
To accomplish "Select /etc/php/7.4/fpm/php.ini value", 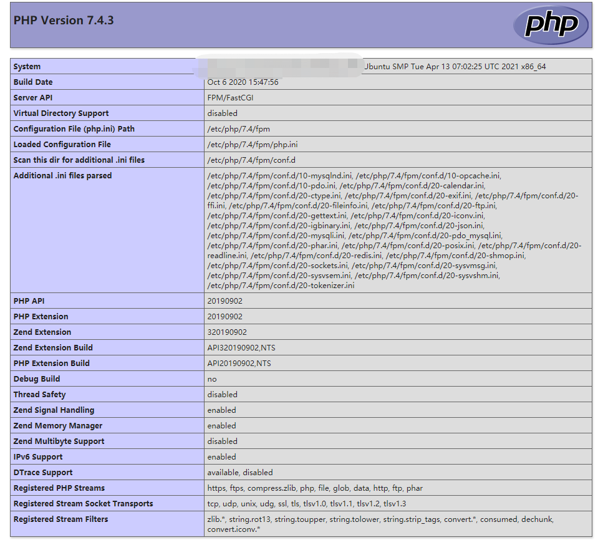I will 253,145.
